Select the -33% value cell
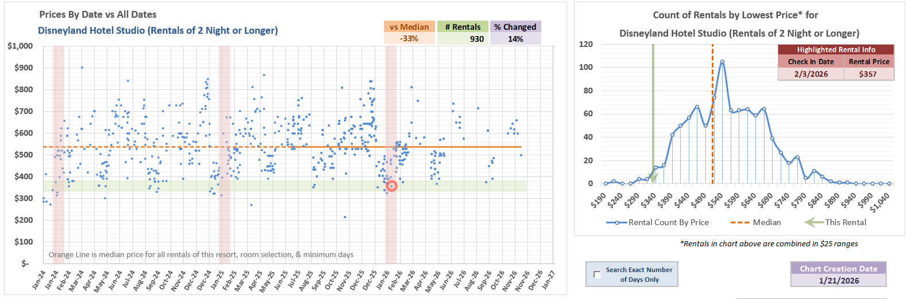This screenshot has height=299, width=908. [x=409, y=39]
